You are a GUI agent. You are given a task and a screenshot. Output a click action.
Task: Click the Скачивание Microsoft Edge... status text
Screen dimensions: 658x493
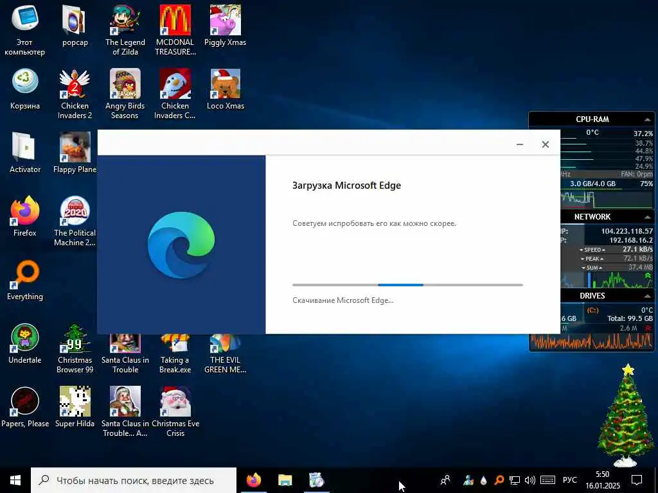click(x=343, y=300)
